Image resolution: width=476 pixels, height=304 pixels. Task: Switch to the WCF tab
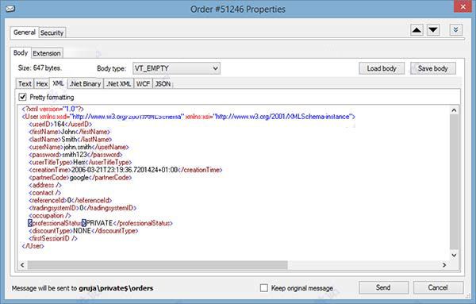tap(143, 84)
